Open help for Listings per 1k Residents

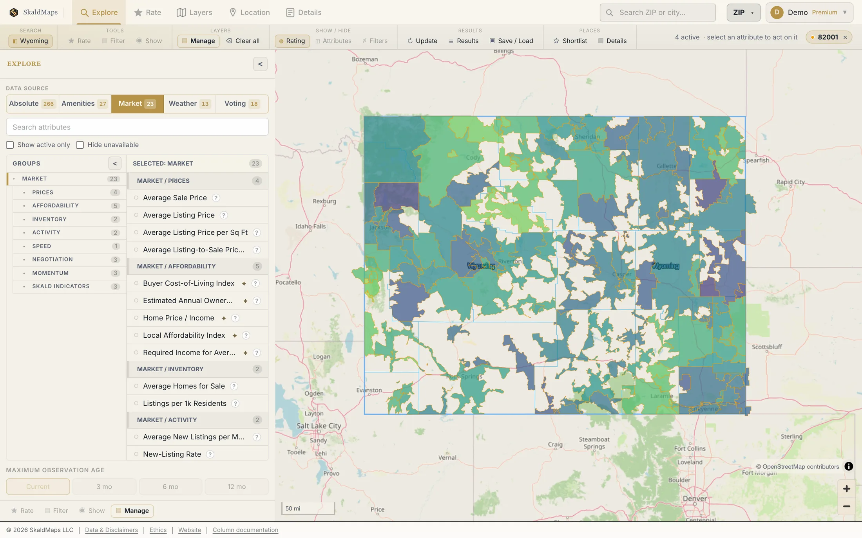click(x=235, y=403)
